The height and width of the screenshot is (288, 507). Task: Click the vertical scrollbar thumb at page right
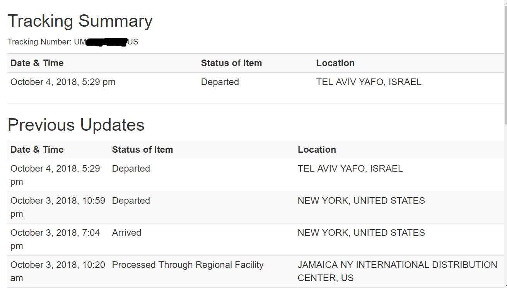pos(505,62)
